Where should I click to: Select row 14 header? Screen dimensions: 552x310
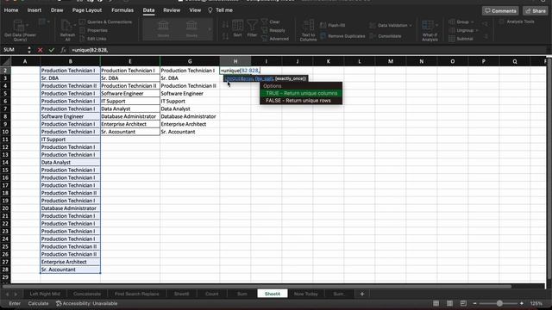tap(5, 163)
